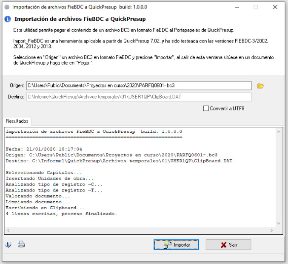
Task: Click the results scroll down arrow
Action: coord(279,223)
